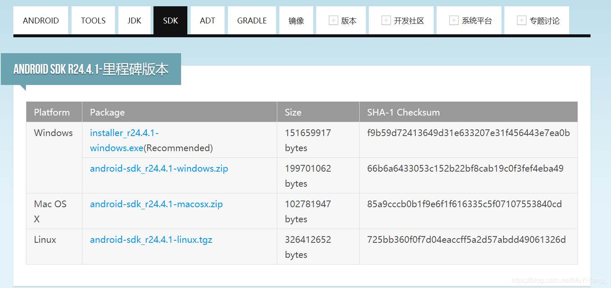Click the 102781947 bytes size cell

tap(318, 211)
